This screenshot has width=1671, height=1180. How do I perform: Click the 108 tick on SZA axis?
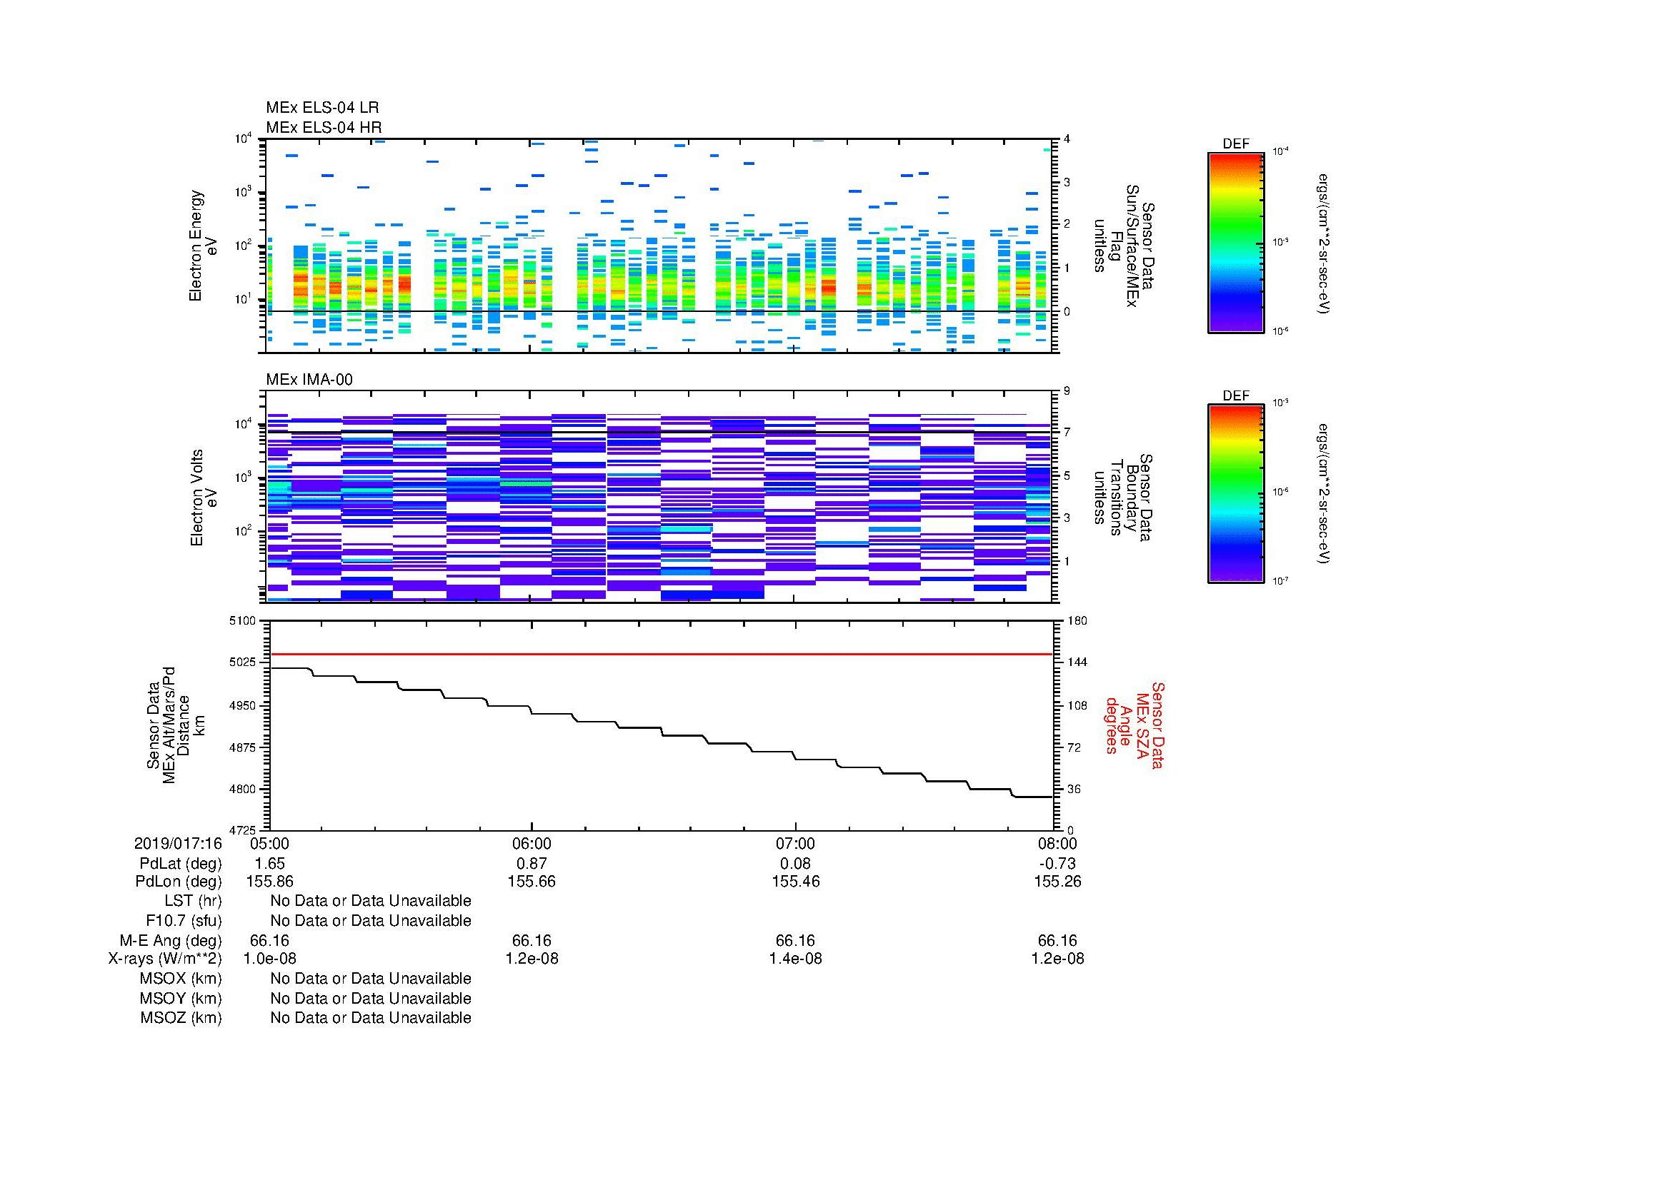(x=1077, y=705)
